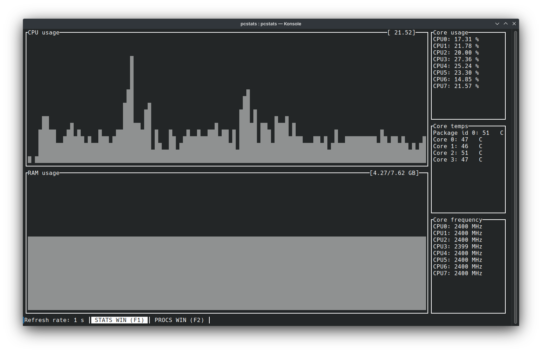Minimize the Konsole window
Viewport: 542px width, 353px height.
pos(497,24)
